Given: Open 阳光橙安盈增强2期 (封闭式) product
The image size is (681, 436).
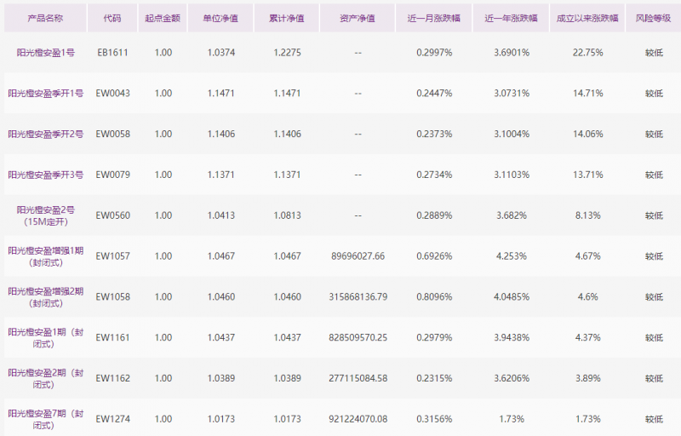Looking at the screenshot, I should click(x=46, y=296).
